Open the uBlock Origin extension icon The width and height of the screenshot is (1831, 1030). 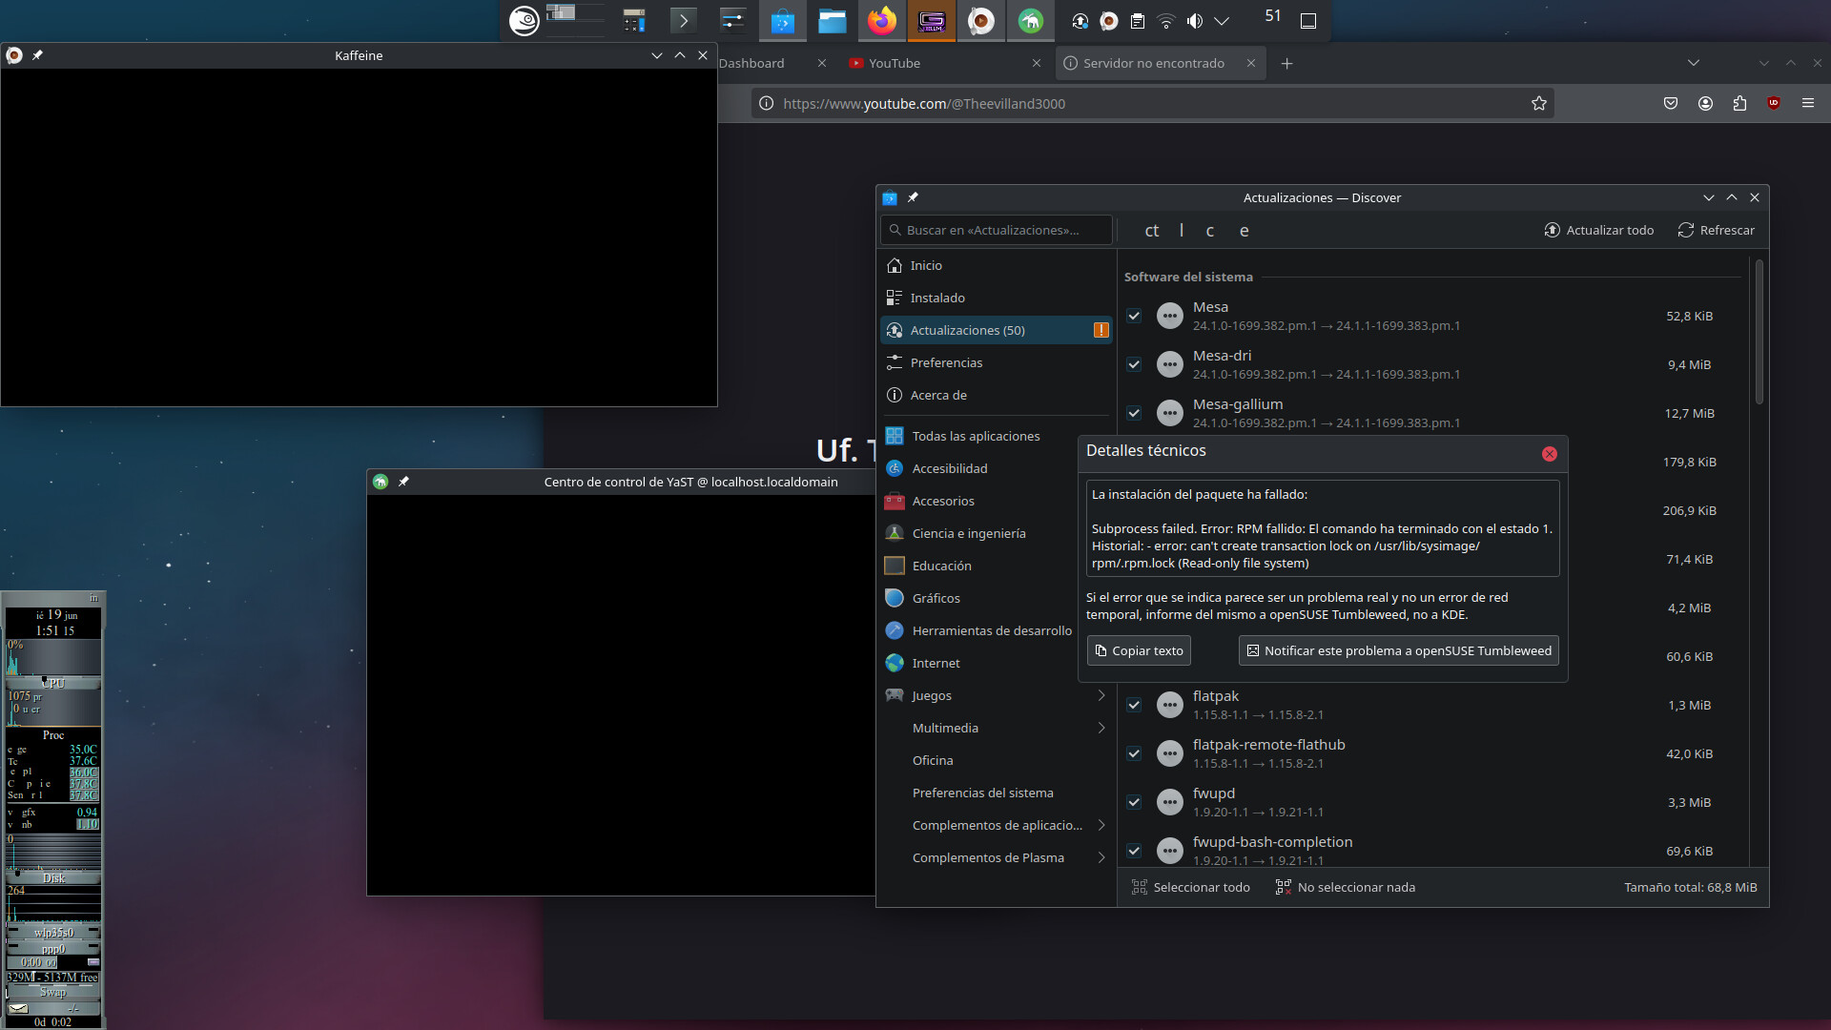pos(1774,103)
